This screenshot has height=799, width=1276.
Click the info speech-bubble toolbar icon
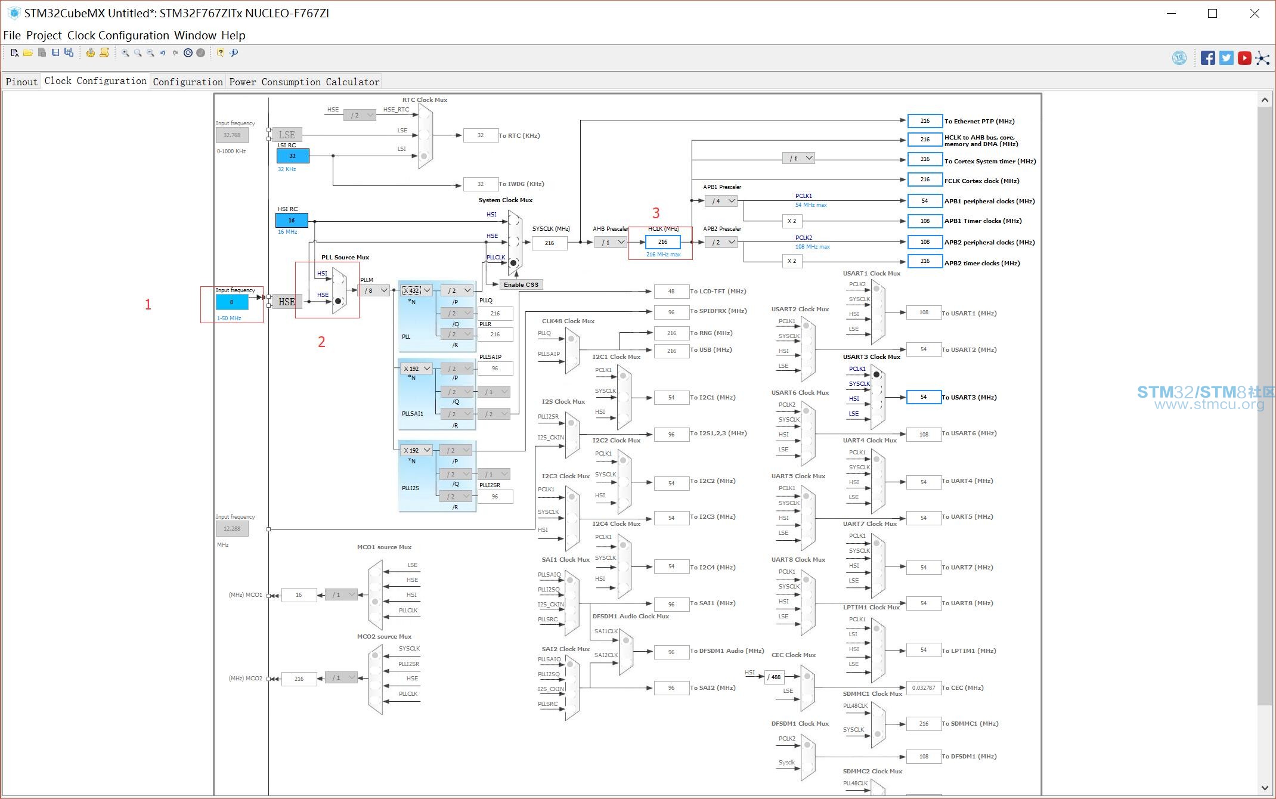234,53
